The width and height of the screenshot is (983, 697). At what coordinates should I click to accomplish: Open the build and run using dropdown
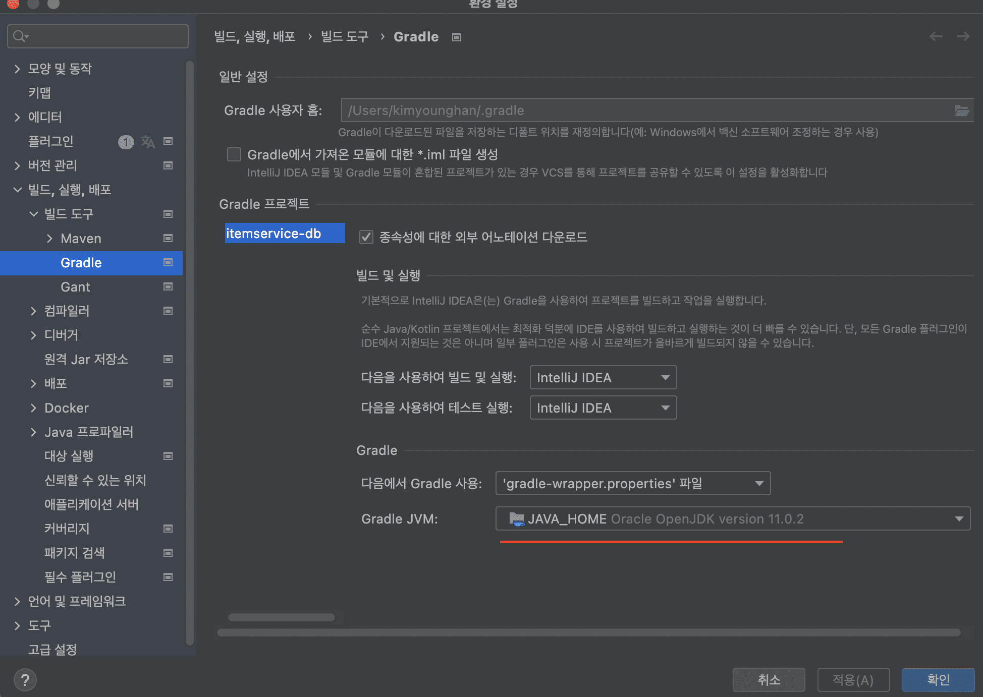click(x=603, y=377)
